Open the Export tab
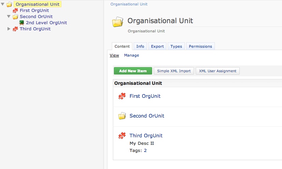282x169 pixels. (157, 46)
